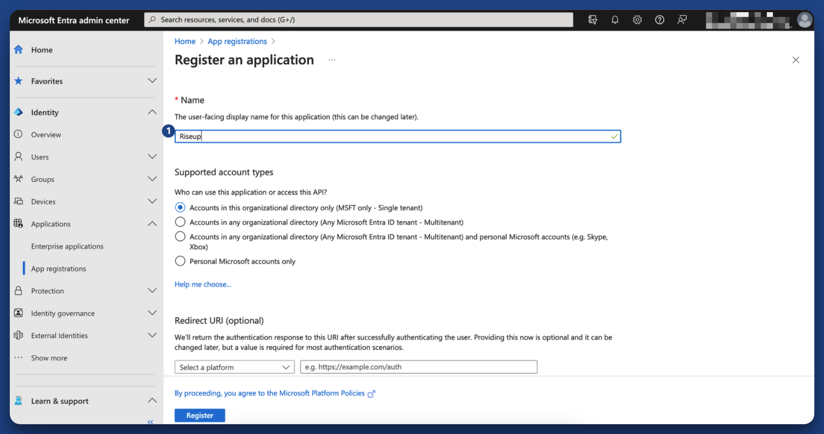The image size is (824, 434).
Task: Open the Select a platform dropdown
Action: 234,367
